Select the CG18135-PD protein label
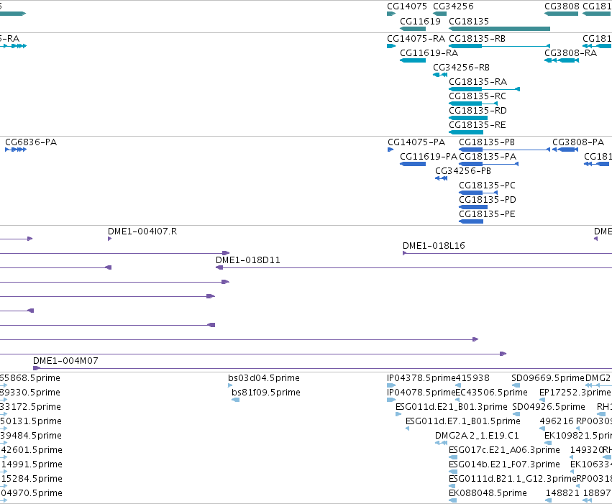The height and width of the screenshot is (504, 612). (x=488, y=200)
